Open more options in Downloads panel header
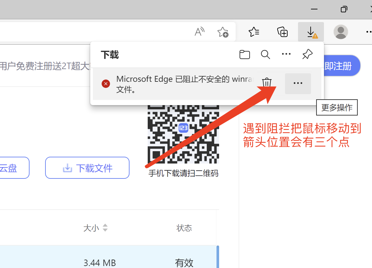372x268 pixels. point(286,54)
